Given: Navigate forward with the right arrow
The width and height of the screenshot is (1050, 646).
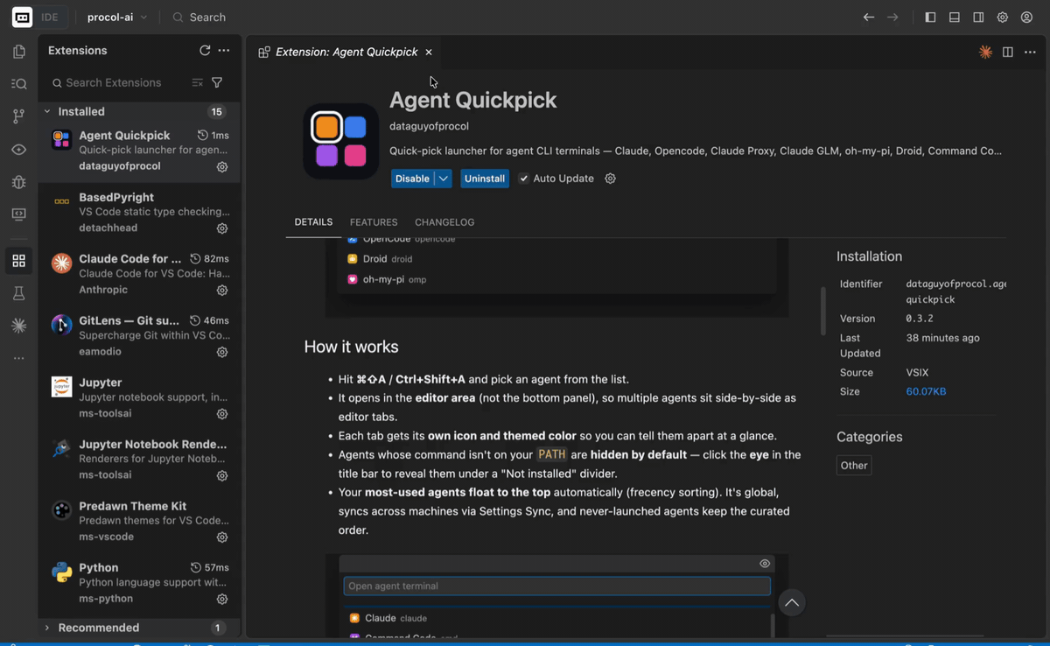Looking at the screenshot, I should click(x=892, y=18).
